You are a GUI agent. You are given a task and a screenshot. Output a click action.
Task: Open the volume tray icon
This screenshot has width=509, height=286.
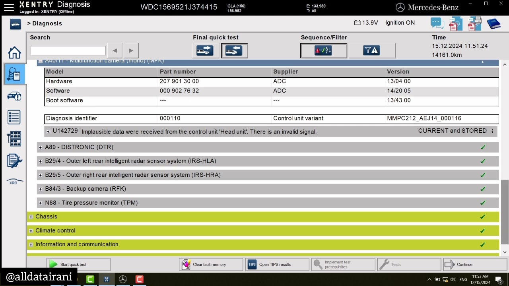click(x=453, y=279)
